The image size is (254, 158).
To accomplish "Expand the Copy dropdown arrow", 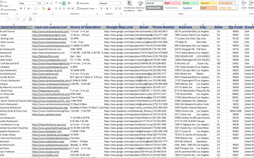I will (x=10, y=6).
